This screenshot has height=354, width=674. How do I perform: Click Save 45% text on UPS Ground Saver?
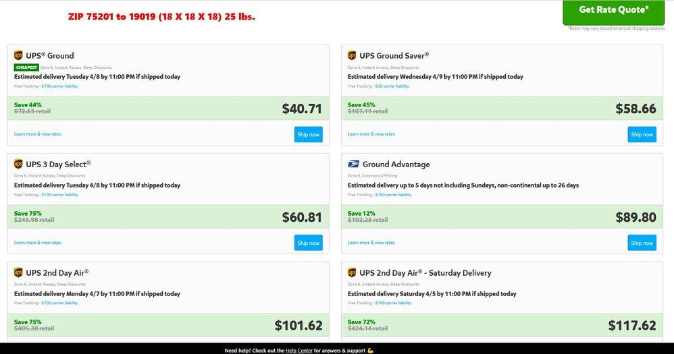coord(361,105)
